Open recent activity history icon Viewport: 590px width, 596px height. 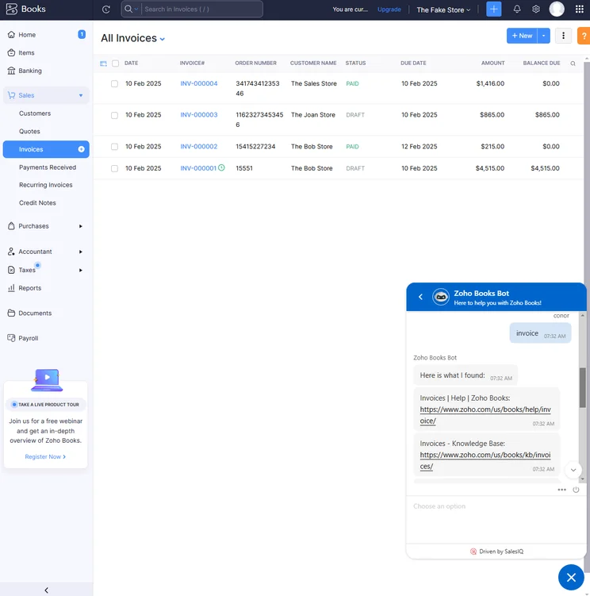pos(106,10)
